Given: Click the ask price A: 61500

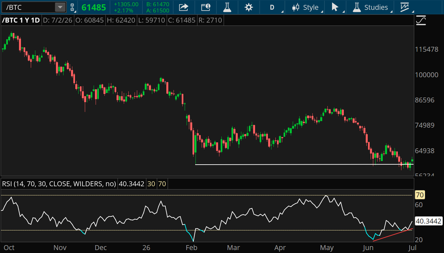Looking at the screenshot, I should (158, 10).
